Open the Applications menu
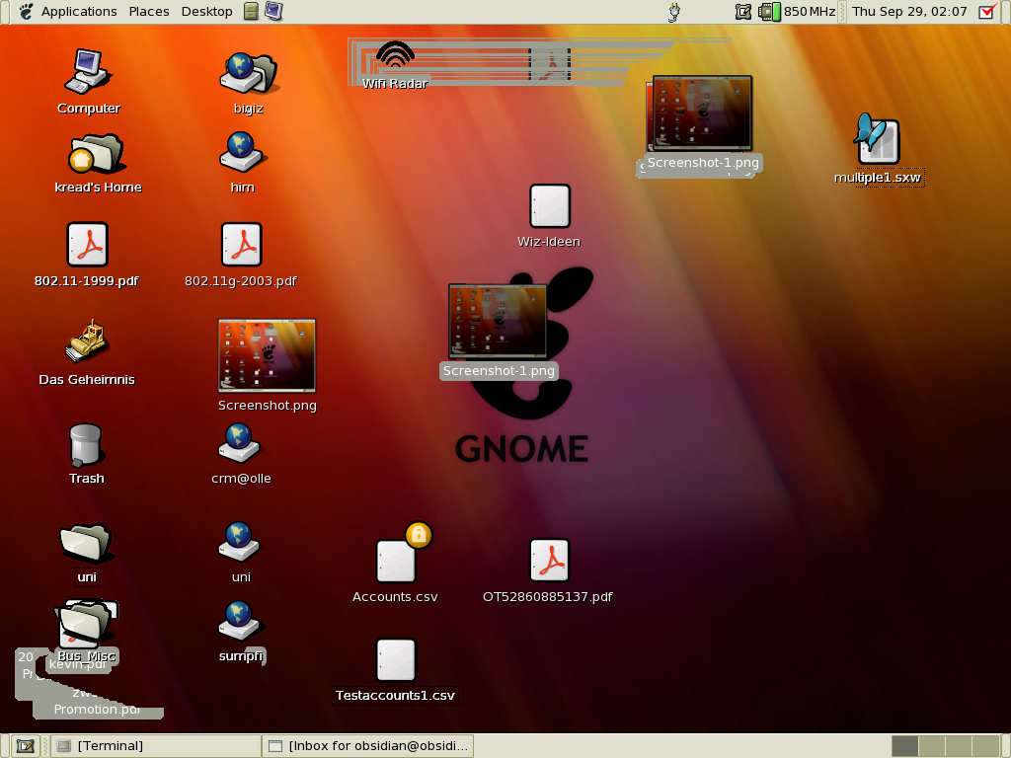 pos(79,12)
